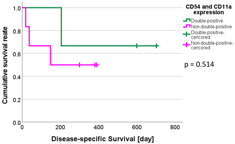Click the green curve's vertical drop at day 200
The height and width of the screenshot is (144, 235).
click(x=61, y=27)
